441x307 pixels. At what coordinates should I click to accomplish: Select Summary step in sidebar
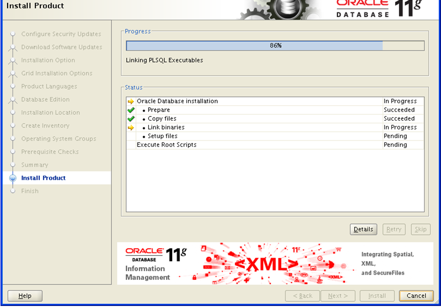(35, 165)
